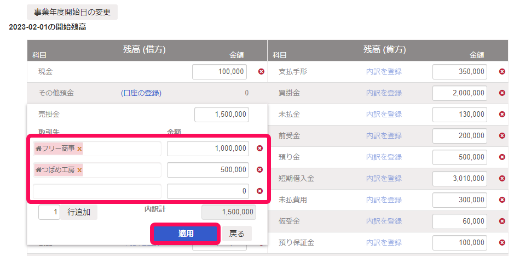
Task: Delete the 買掛金 row with red x icon
Action: [x=502, y=93]
